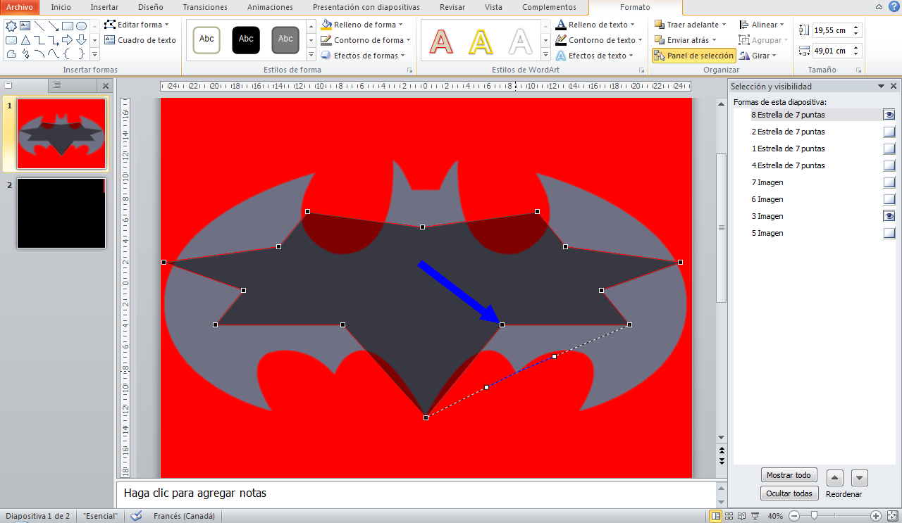The height and width of the screenshot is (523, 902).
Task: Open the Alinear dropdown
Action: (x=762, y=25)
